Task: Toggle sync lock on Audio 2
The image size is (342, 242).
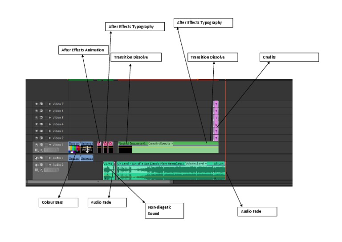Action: (41, 165)
